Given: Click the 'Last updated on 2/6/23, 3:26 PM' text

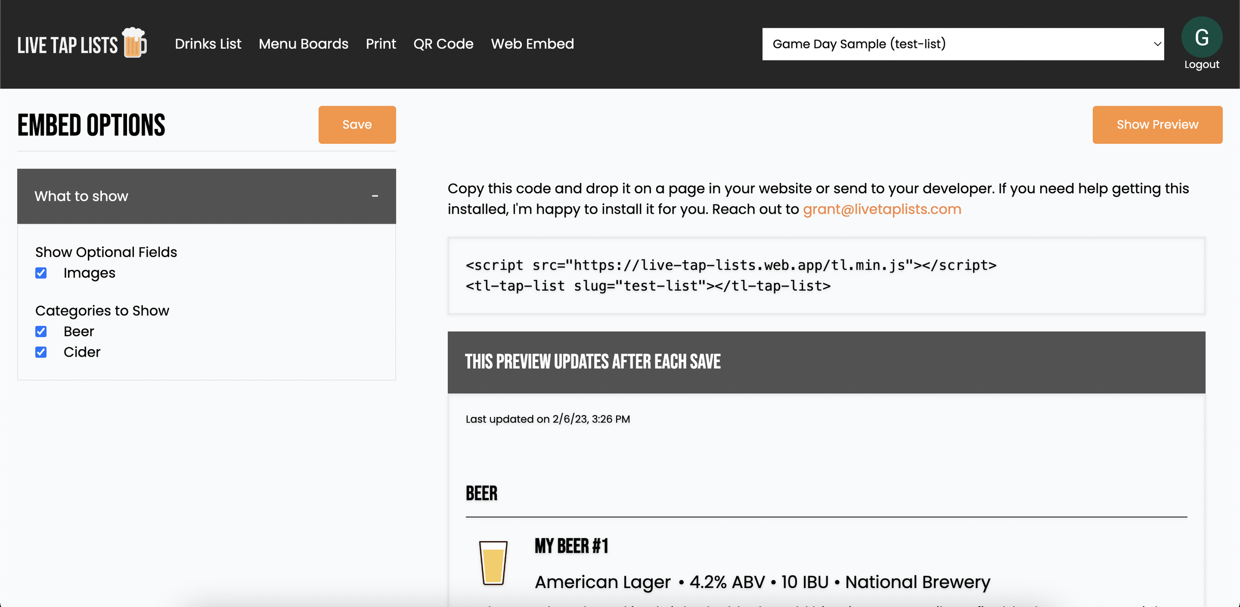Looking at the screenshot, I should pos(548,419).
